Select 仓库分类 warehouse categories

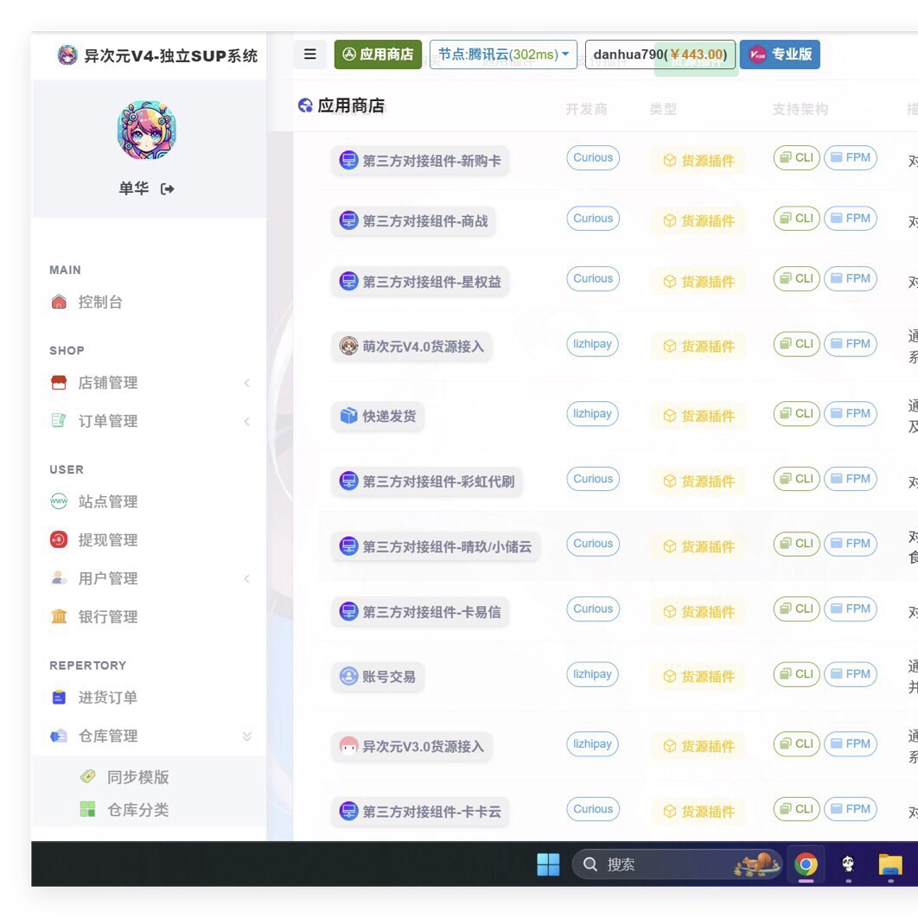click(x=137, y=810)
